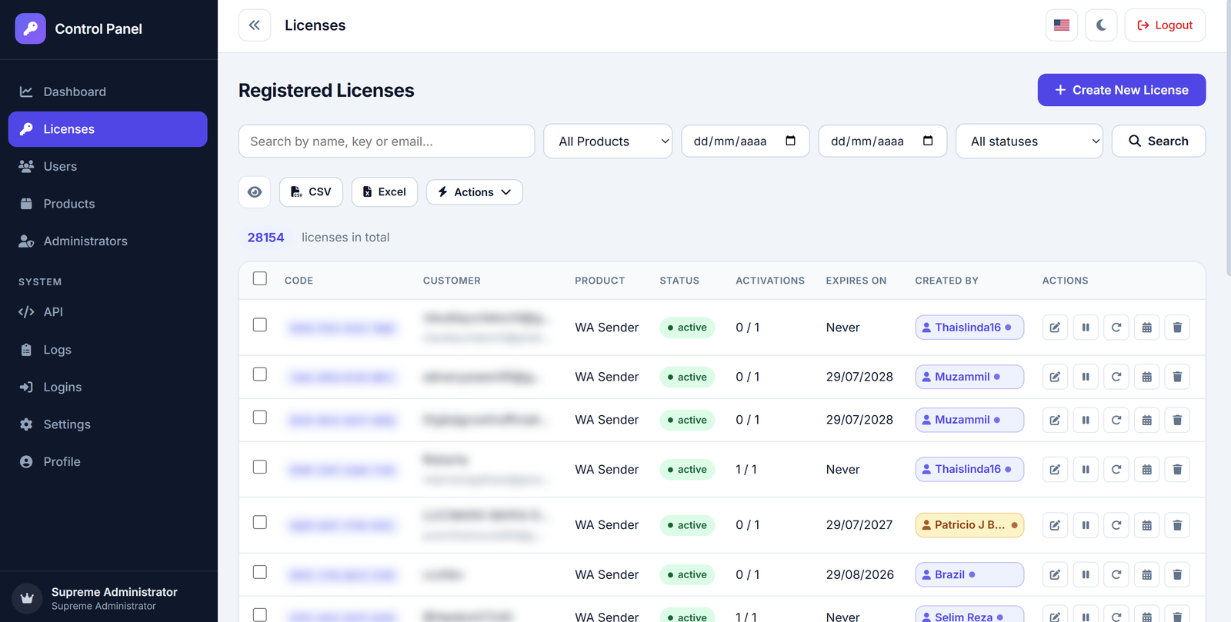Open calendar for second Muzammil license
1231x622 pixels.
pyautogui.click(x=1147, y=420)
